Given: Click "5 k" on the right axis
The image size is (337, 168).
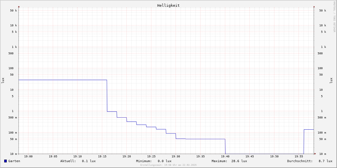Looking at the screenshot, I should click(324, 32).
